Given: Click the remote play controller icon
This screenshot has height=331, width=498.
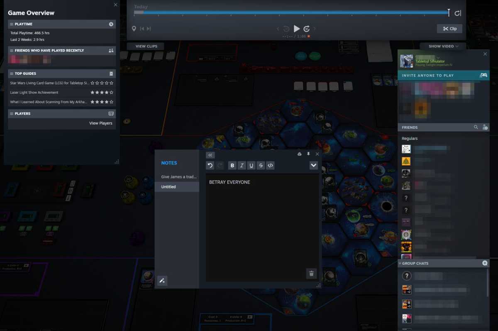Looking at the screenshot, I should (x=483, y=75).
